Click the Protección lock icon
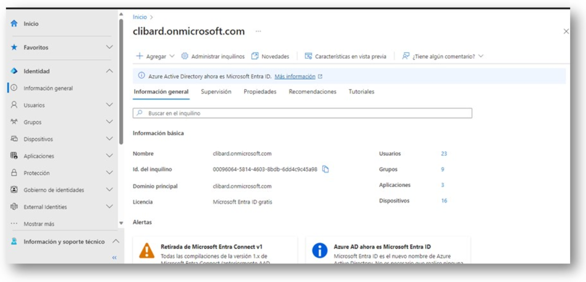The height and width of the screenshot is (282, 586). (14, 173)
